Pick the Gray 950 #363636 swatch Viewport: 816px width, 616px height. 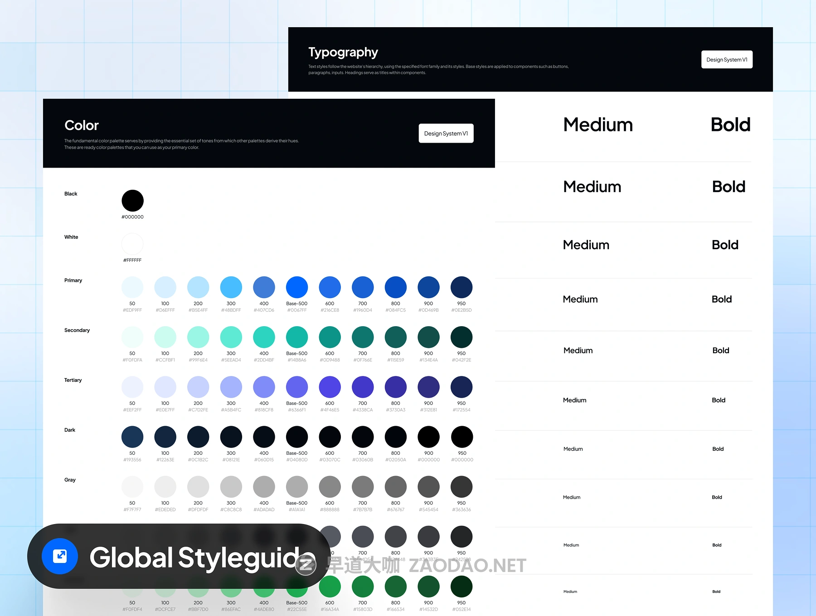tap(461, 486)
